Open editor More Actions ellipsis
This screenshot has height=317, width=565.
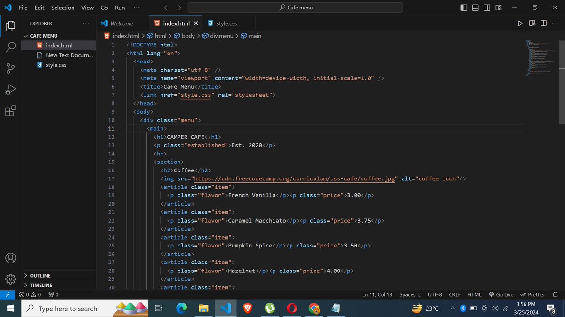click(555, 23)
